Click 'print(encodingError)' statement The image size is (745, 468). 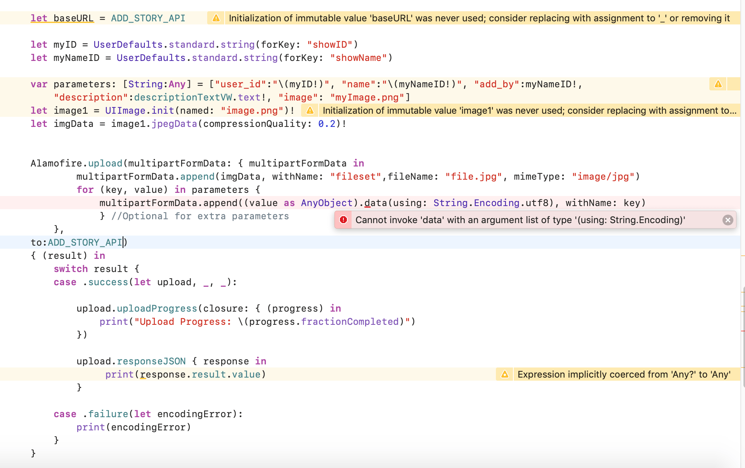pyautogui.click(x=134, y=427)
